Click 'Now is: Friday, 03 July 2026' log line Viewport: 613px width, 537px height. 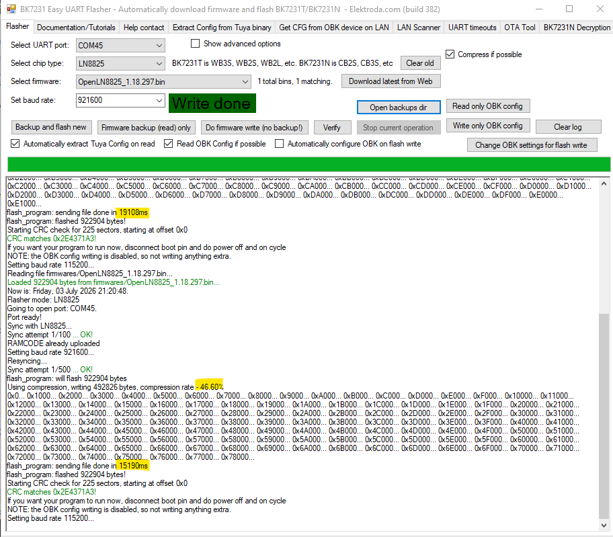68,291
